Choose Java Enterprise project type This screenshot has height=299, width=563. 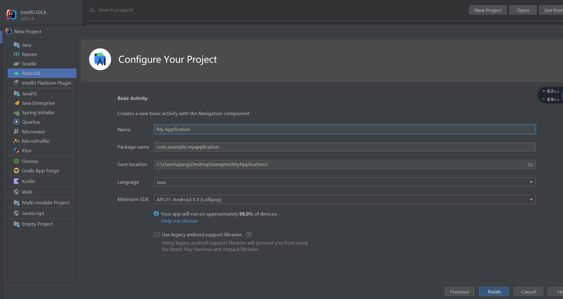tap(42, 103)
